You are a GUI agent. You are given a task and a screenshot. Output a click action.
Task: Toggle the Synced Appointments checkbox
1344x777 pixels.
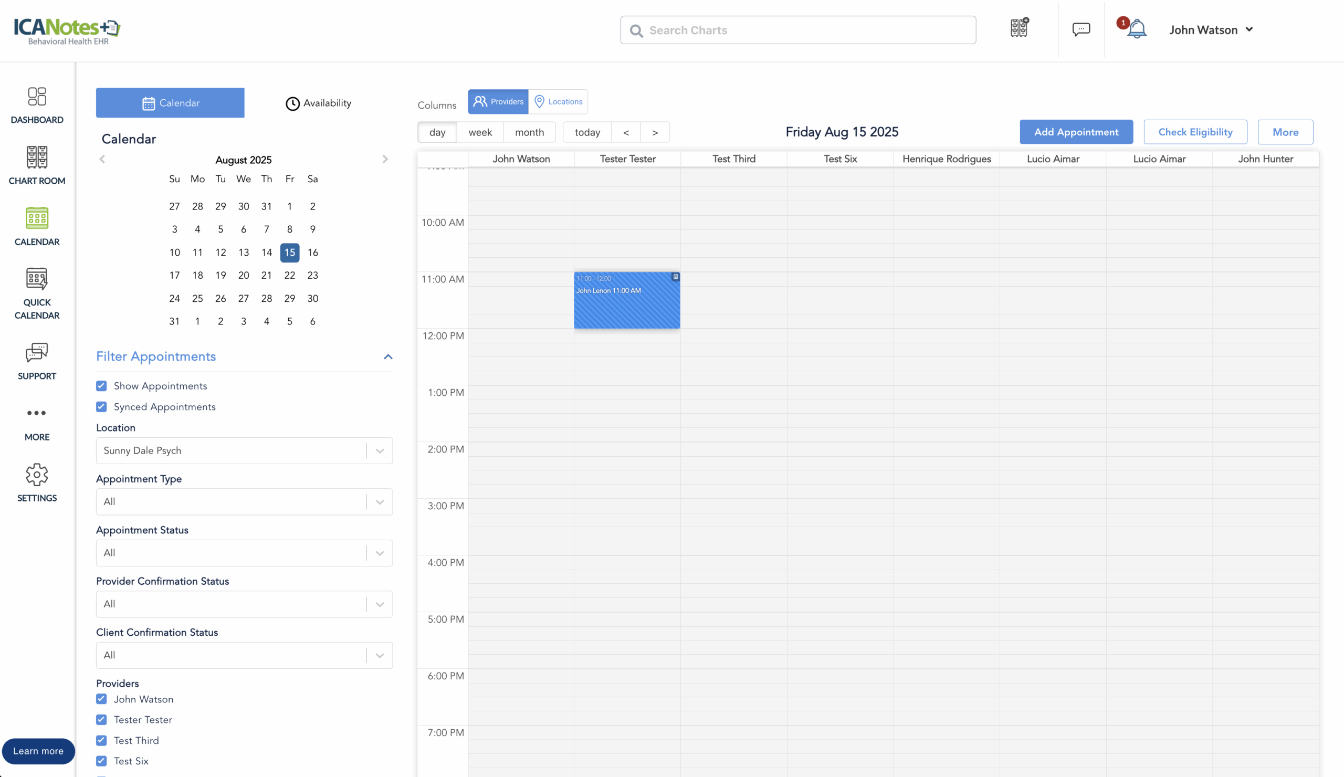point(101,407)
